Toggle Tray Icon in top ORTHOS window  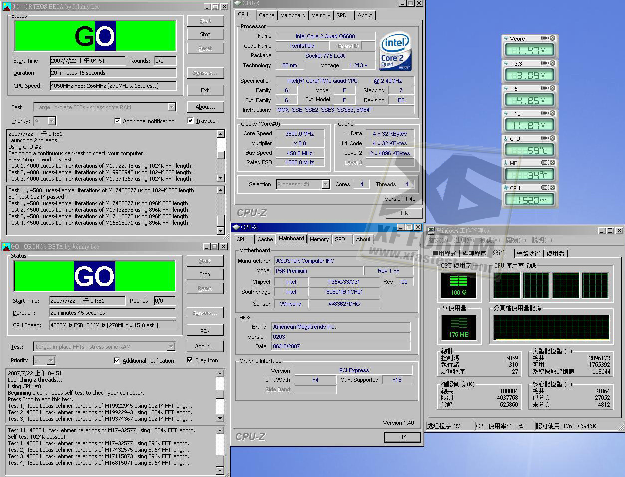(190, 120)
